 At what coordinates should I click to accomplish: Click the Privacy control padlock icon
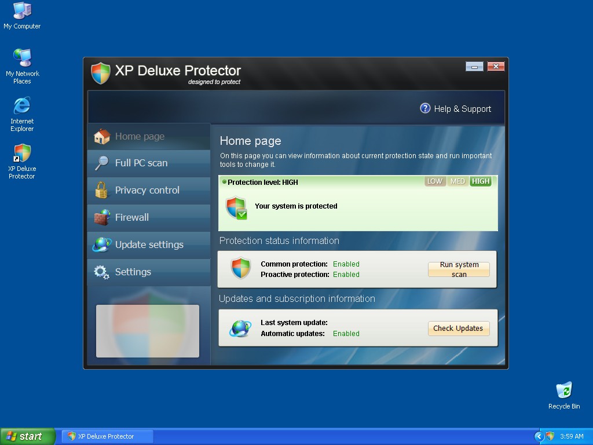click(x=102, y=190)
